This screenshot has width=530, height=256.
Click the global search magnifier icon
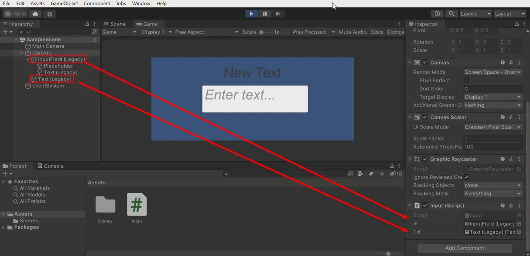click(451, 14)
